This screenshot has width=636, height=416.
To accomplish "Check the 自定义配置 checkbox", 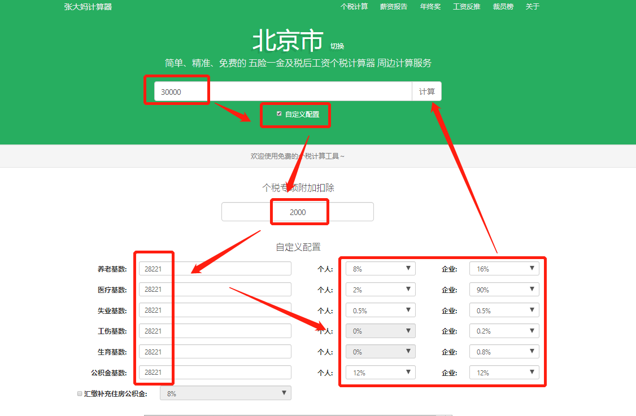I will (x=279, y=114).
